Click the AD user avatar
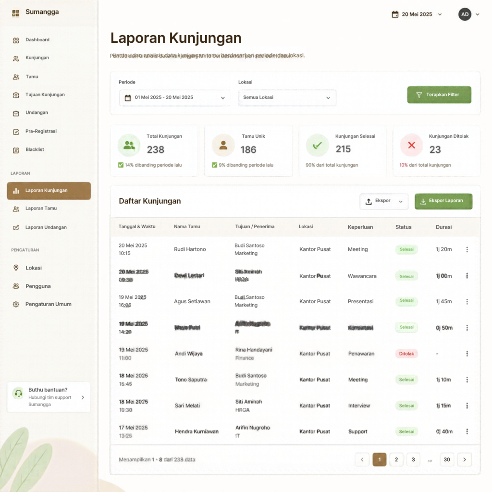 click(465, 14)
